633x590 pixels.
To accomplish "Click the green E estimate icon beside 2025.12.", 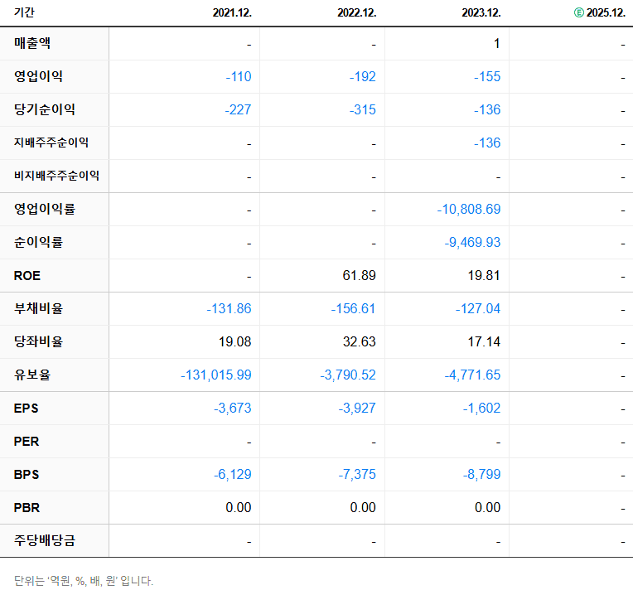I will click(x=578, y=12).
